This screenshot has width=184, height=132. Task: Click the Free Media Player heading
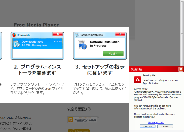36,25
